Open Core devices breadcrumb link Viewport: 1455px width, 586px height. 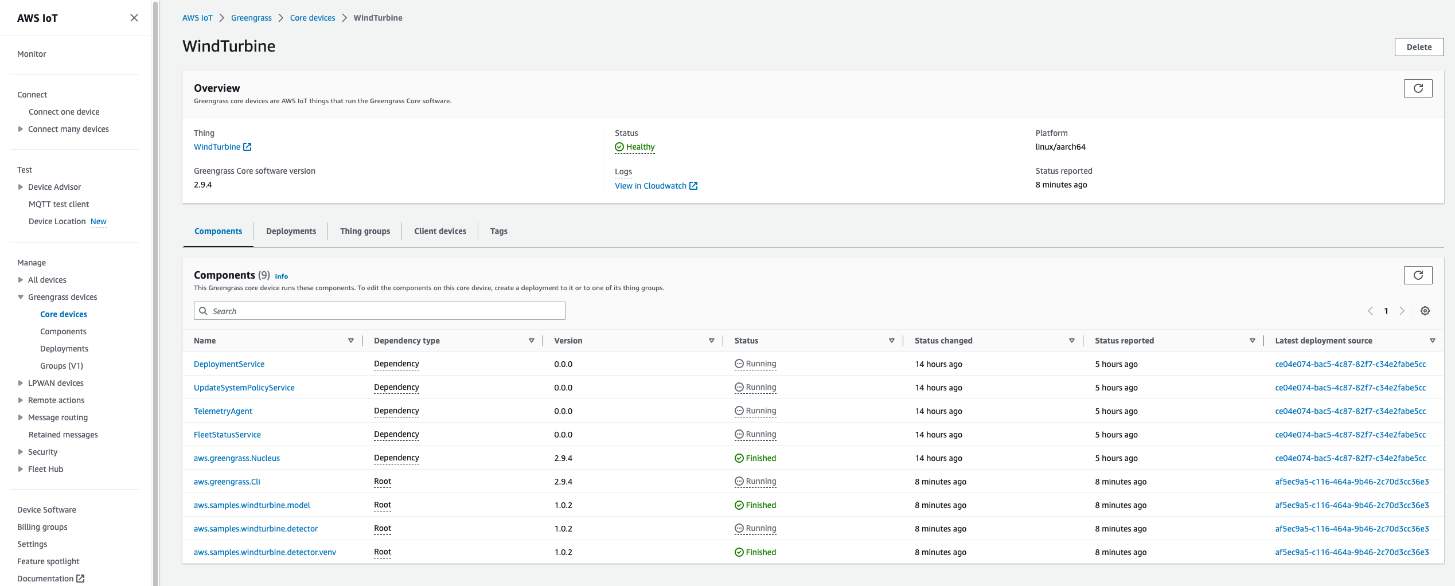point(313,18)
